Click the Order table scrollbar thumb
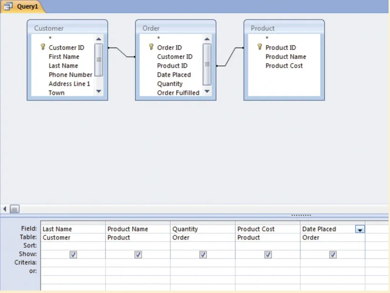The height and width of the screenshot is (293, 390). pos(207,64)
